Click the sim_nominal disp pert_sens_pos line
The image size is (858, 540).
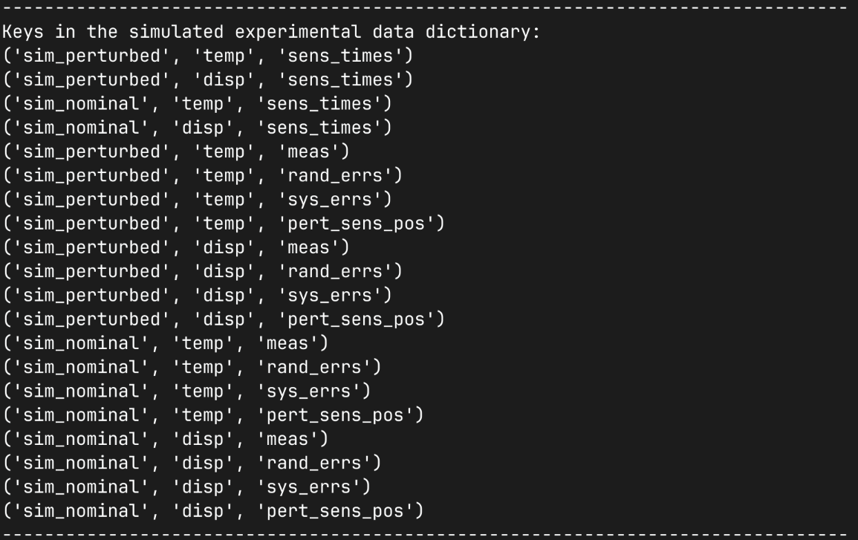pos(213,510)
